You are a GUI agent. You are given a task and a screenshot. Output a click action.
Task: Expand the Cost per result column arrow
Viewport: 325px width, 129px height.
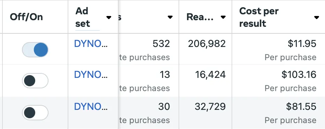[316, 17]
